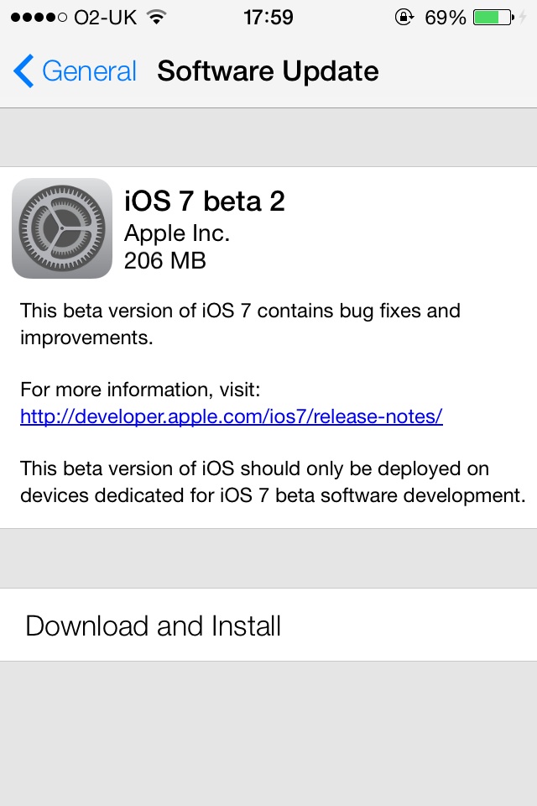Click the 17:59 clock in status bar
Image resolution: width=537 pixels, height=806 pixels.
click(268, 17)
